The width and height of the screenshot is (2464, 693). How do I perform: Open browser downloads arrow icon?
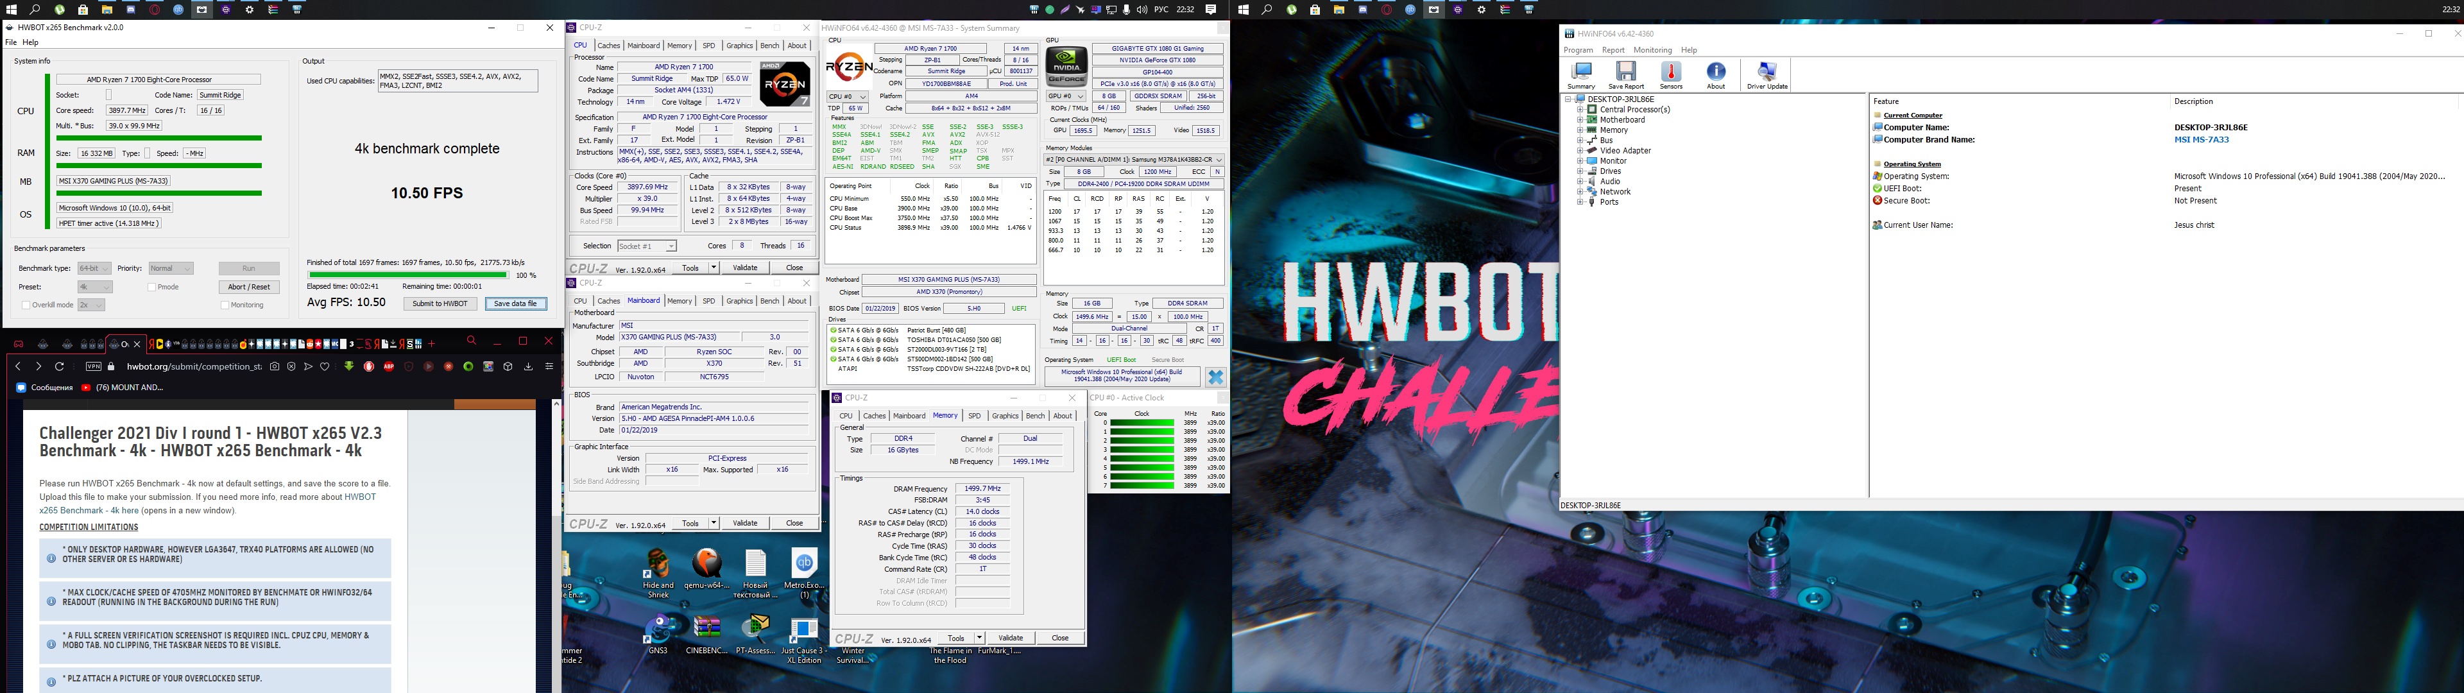point(528,366)
